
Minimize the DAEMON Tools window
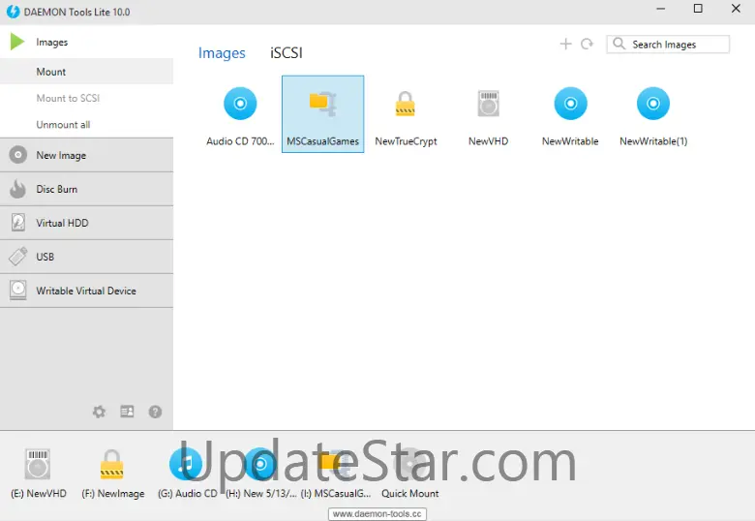click(x=660, y=9)
